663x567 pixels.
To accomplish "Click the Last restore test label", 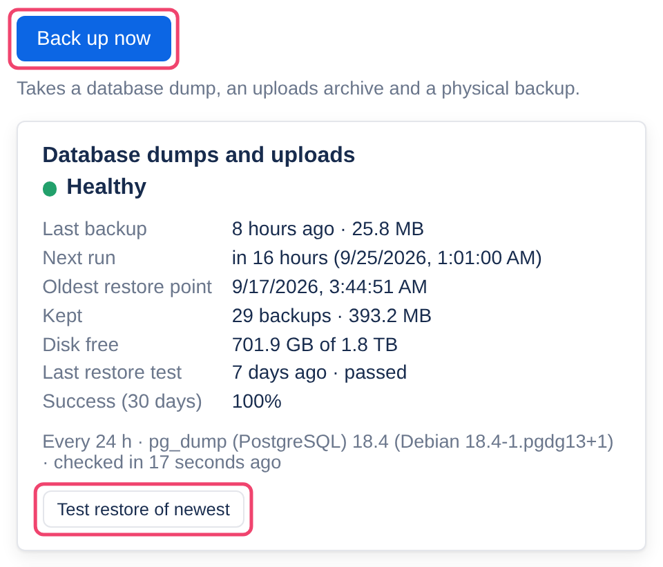I will tap(112, 372).
